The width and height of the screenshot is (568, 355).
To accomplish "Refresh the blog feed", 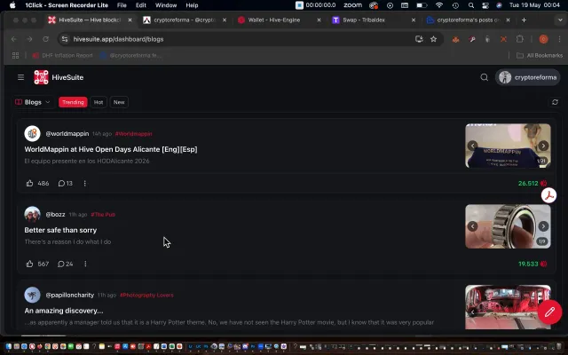I will tap(555, 102).
